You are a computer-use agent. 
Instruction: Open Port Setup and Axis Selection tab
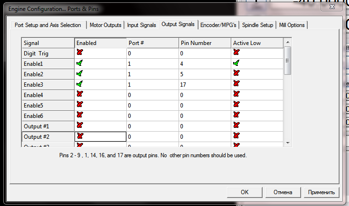pos(48,25)
